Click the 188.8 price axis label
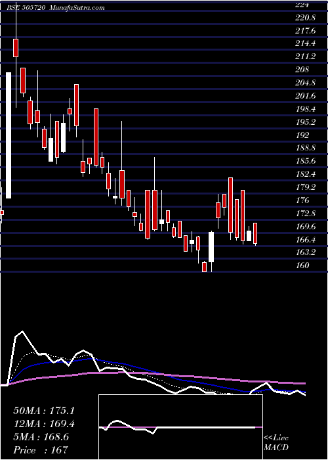 (305, 148)
